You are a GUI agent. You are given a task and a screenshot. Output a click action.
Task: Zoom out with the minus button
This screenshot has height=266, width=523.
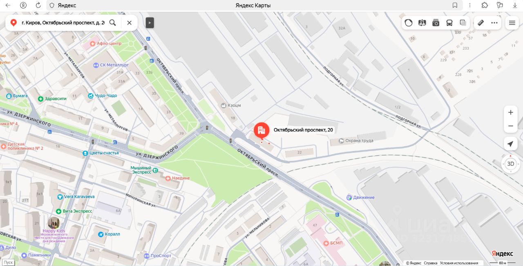coord(510,126)
